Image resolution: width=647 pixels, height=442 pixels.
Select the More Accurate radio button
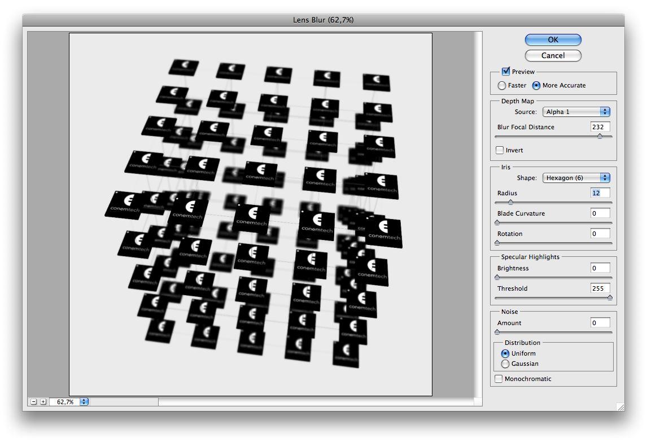pos(536,85)
